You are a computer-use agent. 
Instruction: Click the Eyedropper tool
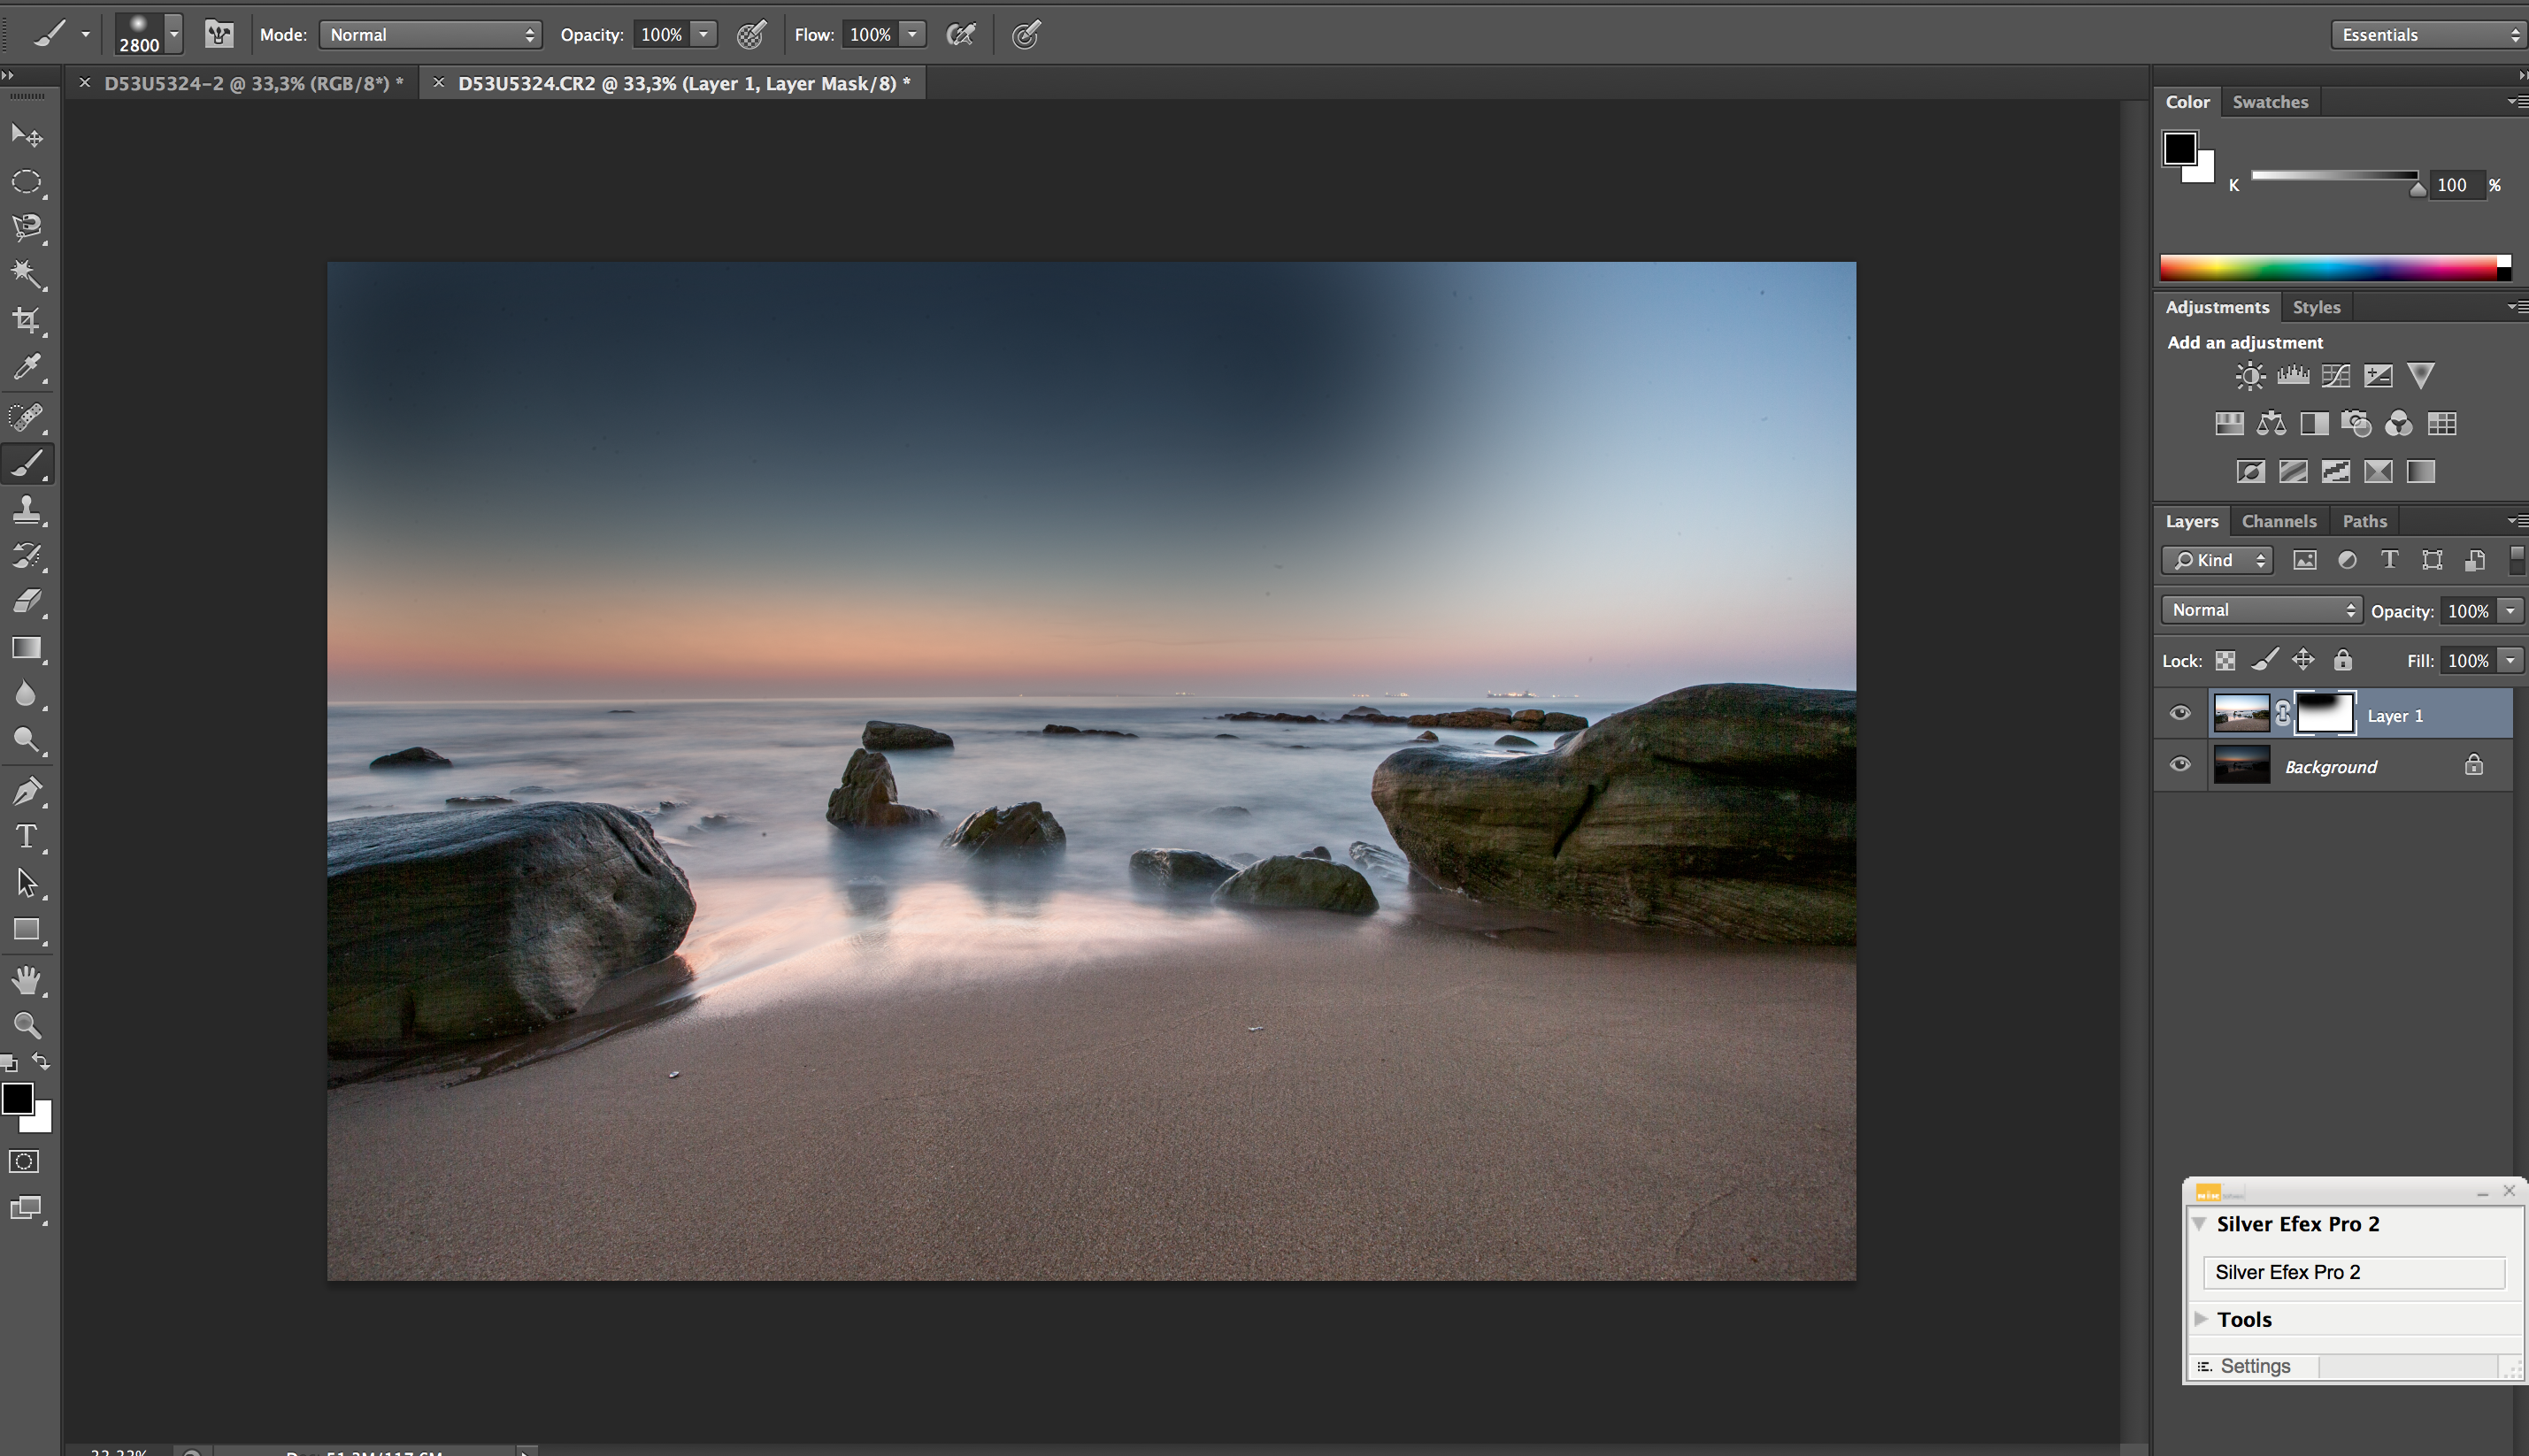(x=27, y=368)
